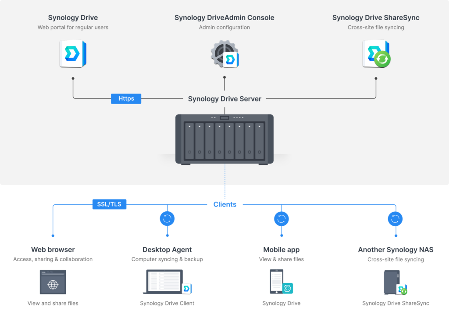The height and width of the screenshot is (329, 449).
Task: Click 'Computer syncing & backup' text
Action: pyautogui.click(x=167, y=259)
